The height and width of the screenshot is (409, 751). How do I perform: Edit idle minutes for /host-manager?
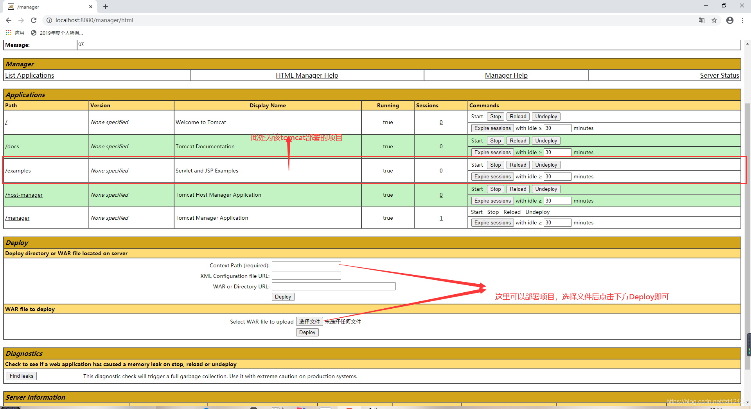[x=557, y=201]
